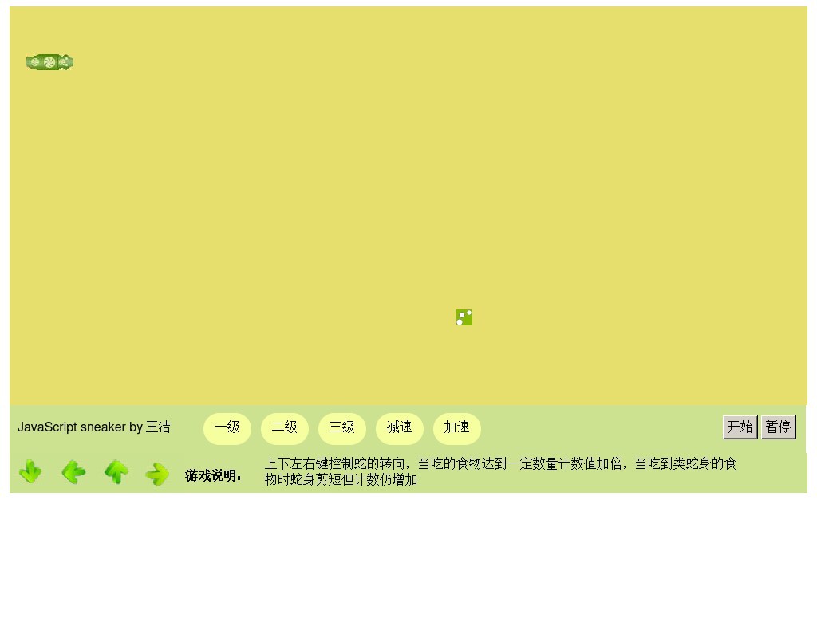The image size is (817, 638).
Task: Tap the green up arrow icon
Action: (x=116, y=472)
